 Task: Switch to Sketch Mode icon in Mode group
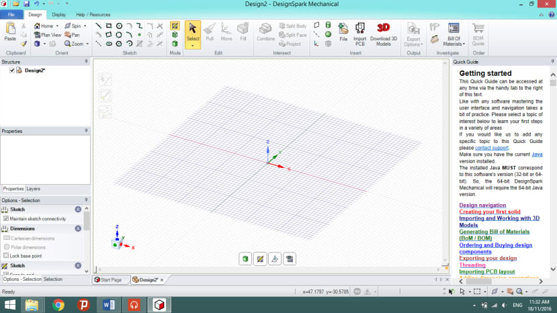pos(175,26)
